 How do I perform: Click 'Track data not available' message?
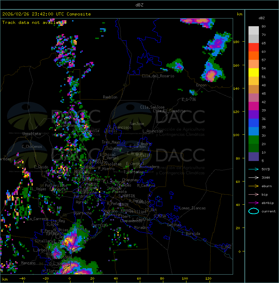(35, 23)
